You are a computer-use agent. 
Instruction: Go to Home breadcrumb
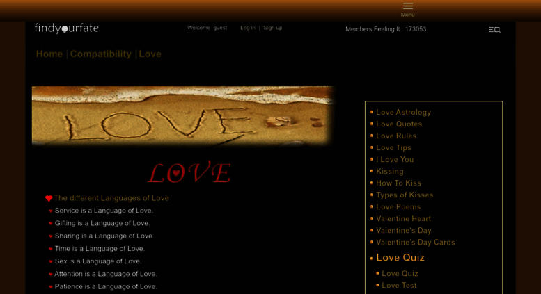[x=49, y=54]
